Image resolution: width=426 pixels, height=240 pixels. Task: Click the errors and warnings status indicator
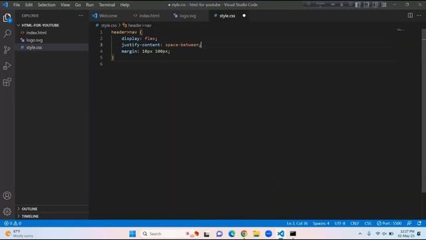(x=13, y=223)
